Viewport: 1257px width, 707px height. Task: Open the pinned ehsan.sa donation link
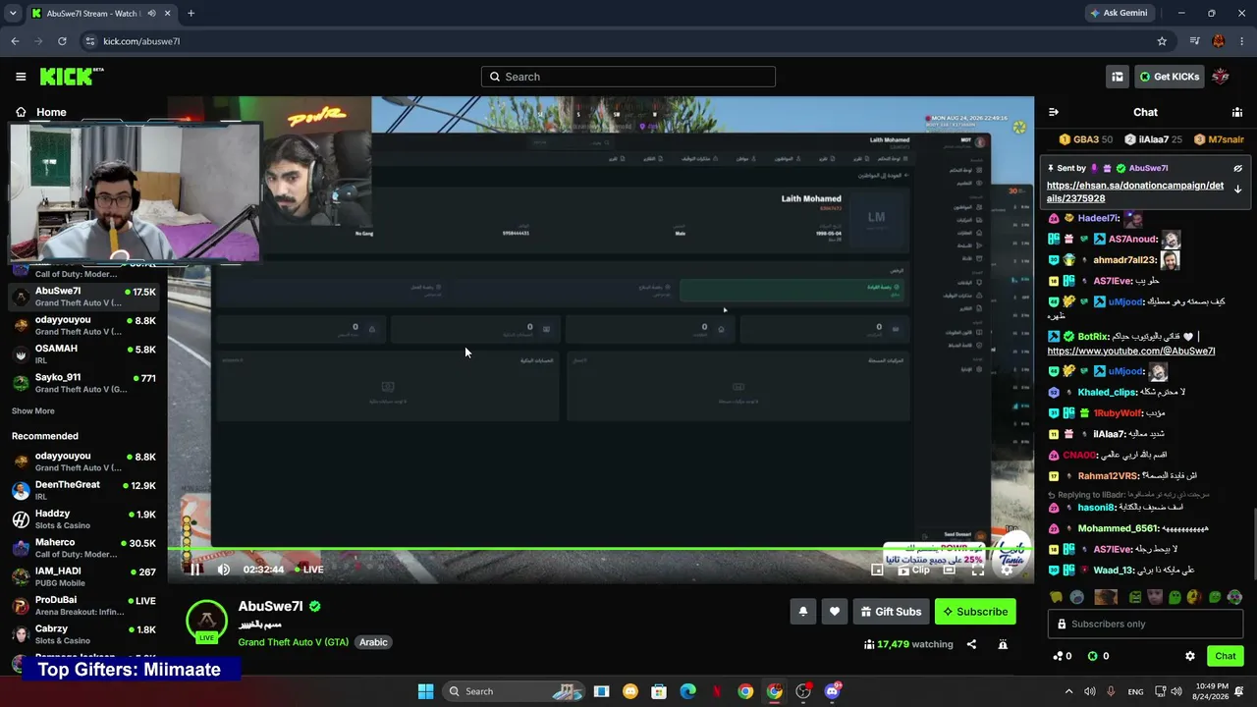[x=1135, y=191]
